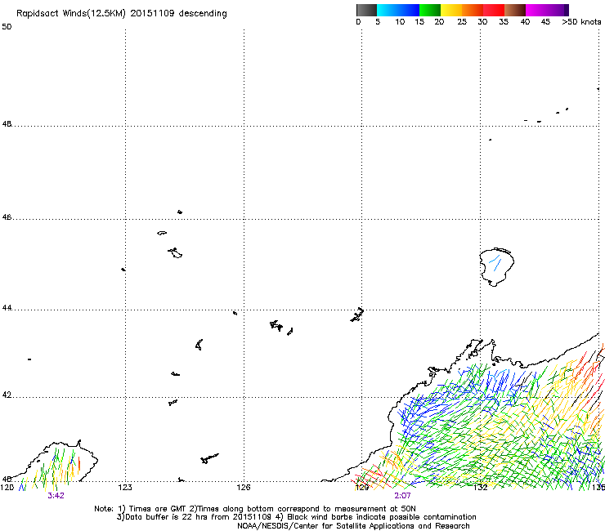Click the longitude label '120' at bottom left
605x531 pixels.
tap(7, 488)
